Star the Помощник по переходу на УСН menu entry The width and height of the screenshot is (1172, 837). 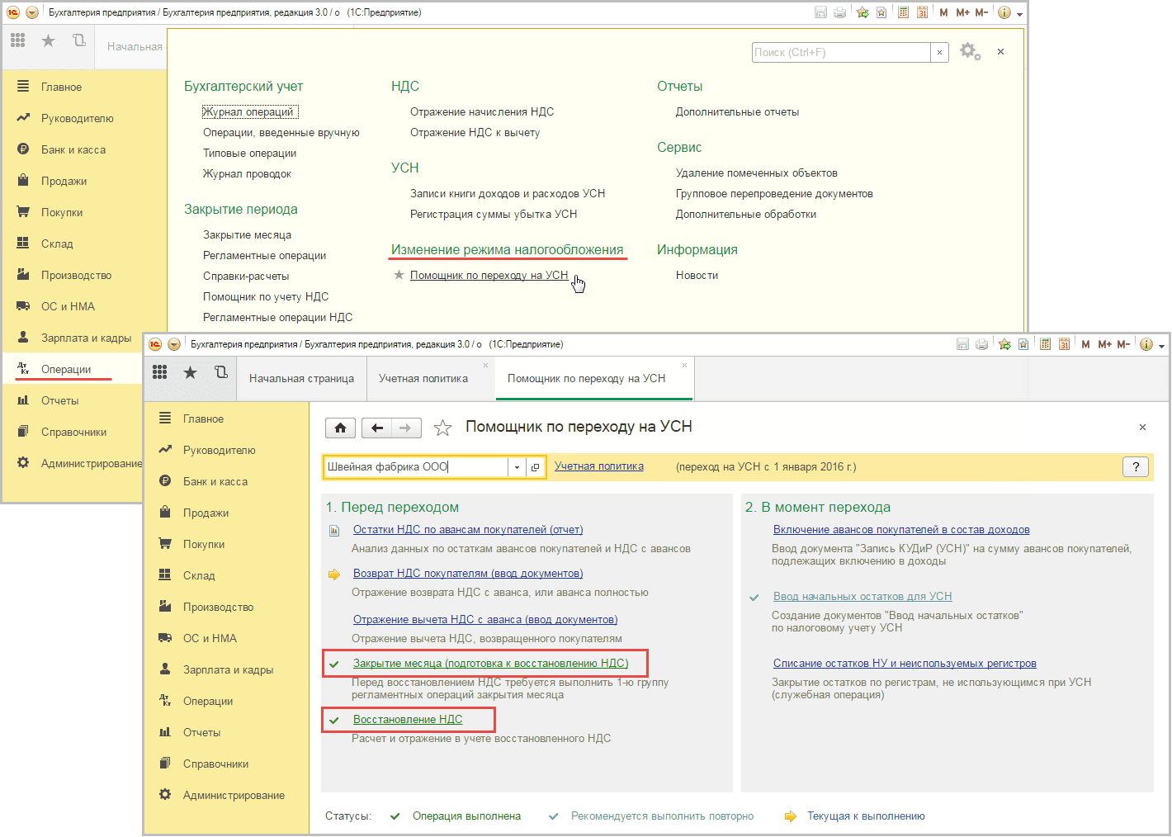[399, 276]
